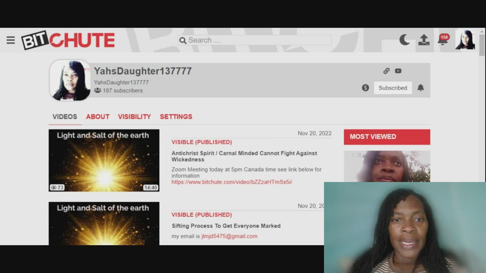Open the bitchute.com video link
Image resolution: width=486 pixels, height=273 pixels.
click(232, 182)
